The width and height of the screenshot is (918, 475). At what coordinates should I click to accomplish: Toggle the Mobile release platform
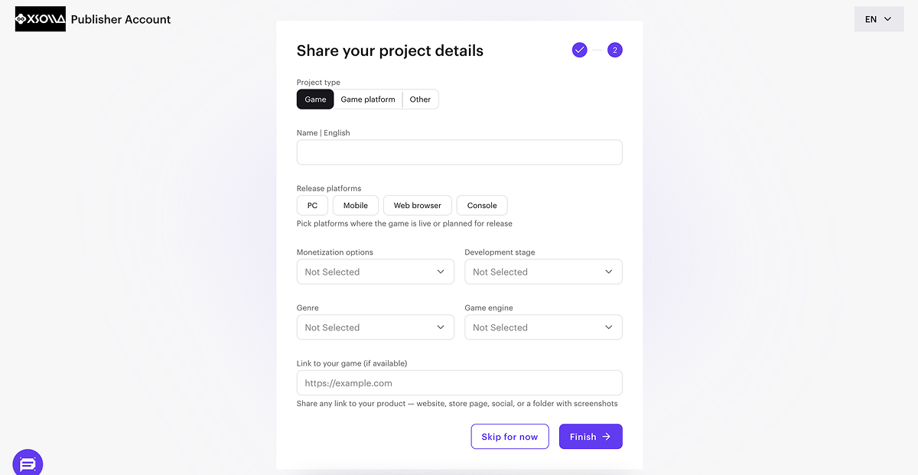[356, 206]
